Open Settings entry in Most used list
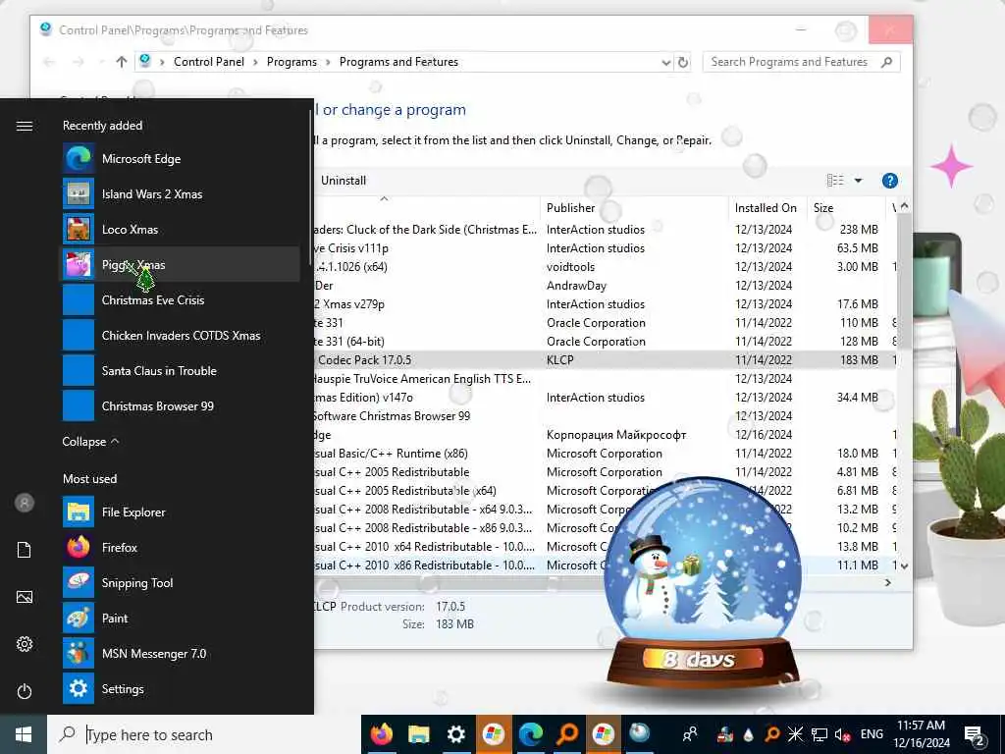The width and height of the screenshot is (1005, 754). coord(181,688)
